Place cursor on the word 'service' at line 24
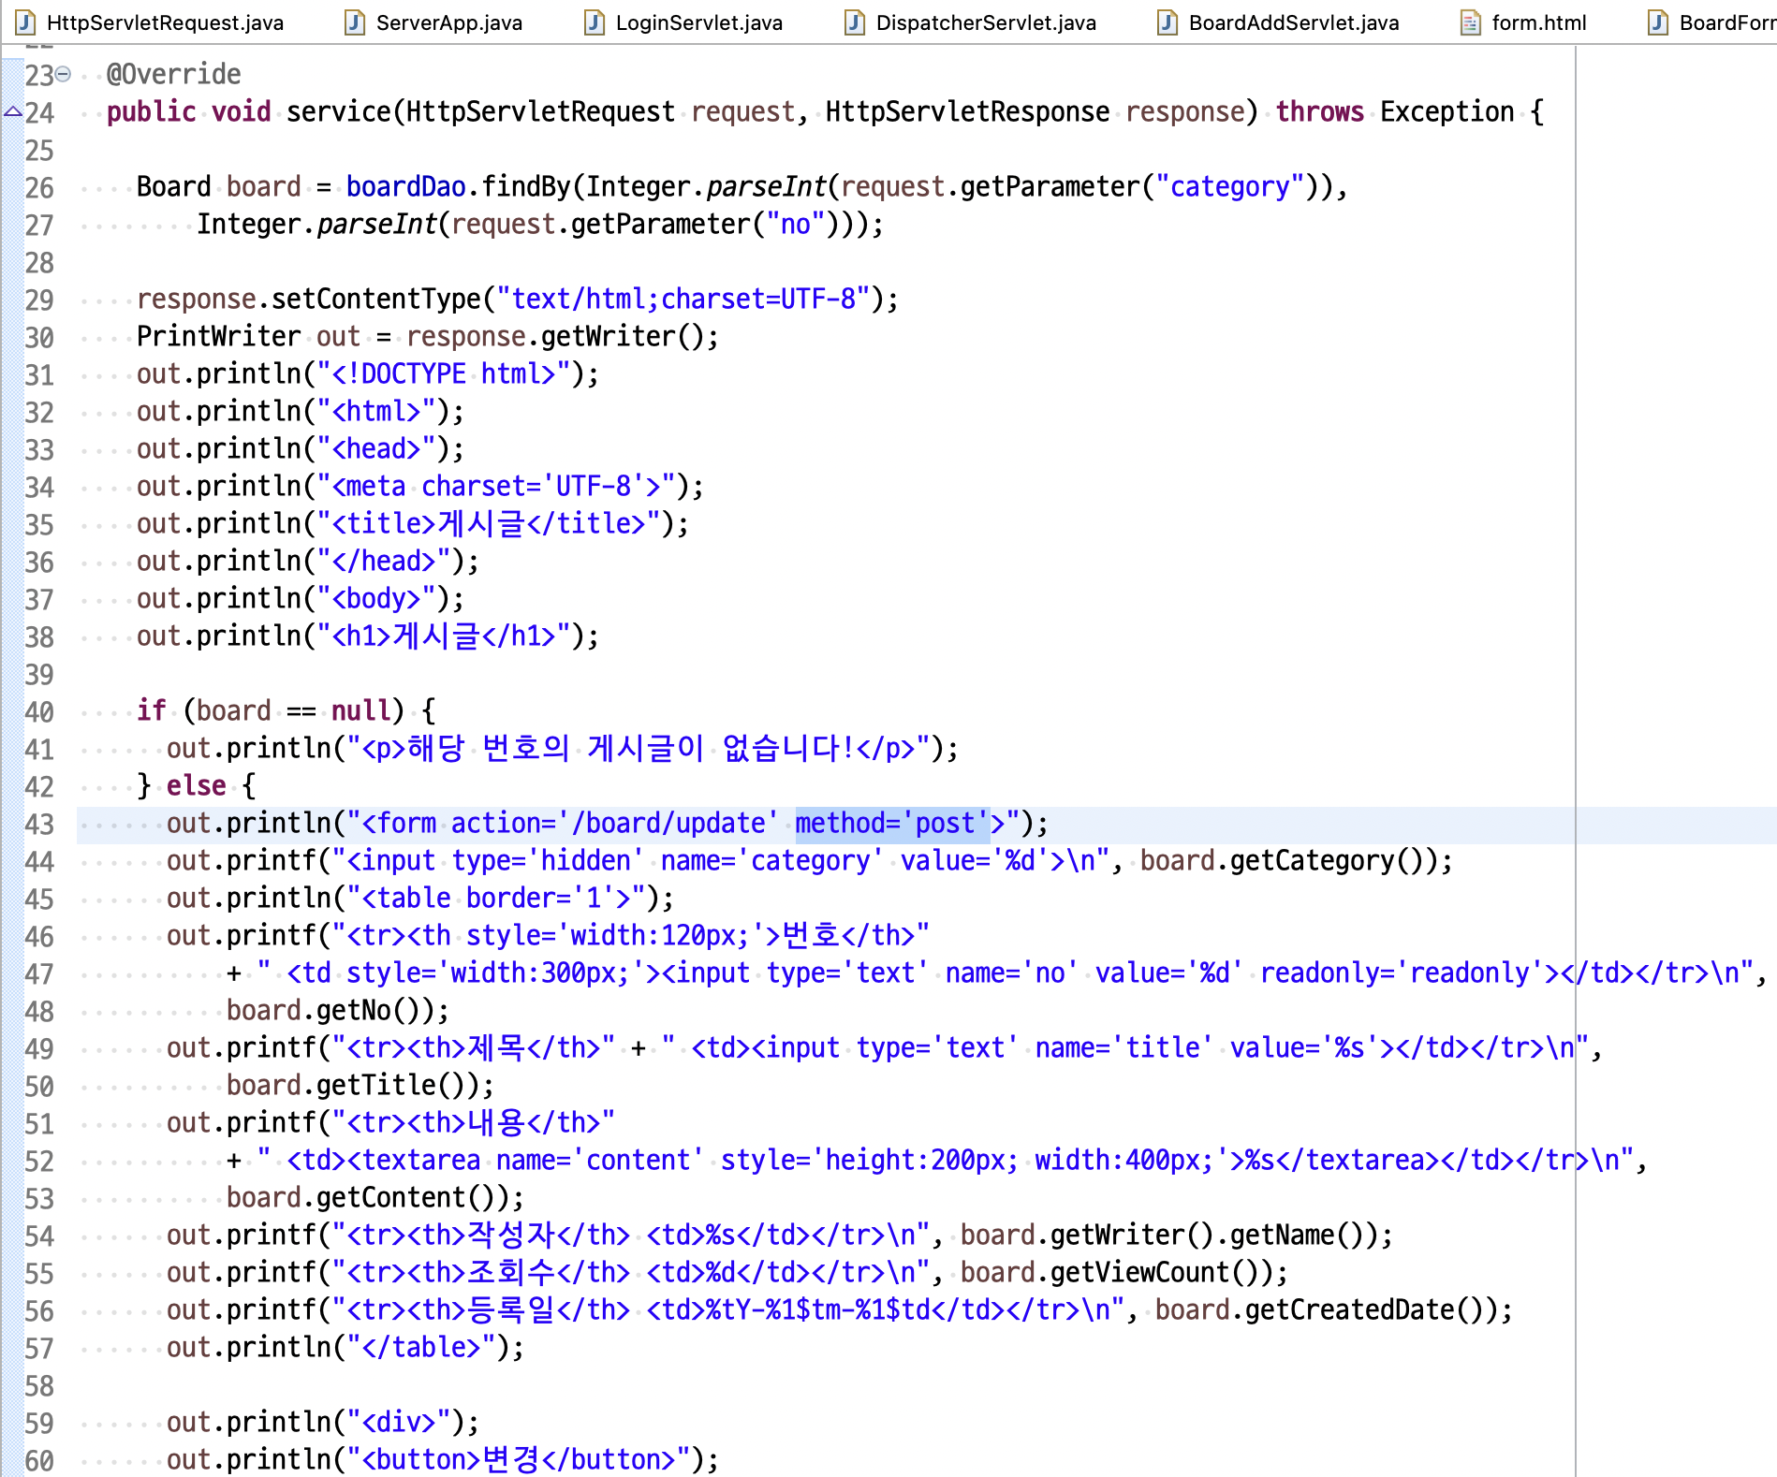This screenshot has width=1777, height=1477. [x=338, y=112]
